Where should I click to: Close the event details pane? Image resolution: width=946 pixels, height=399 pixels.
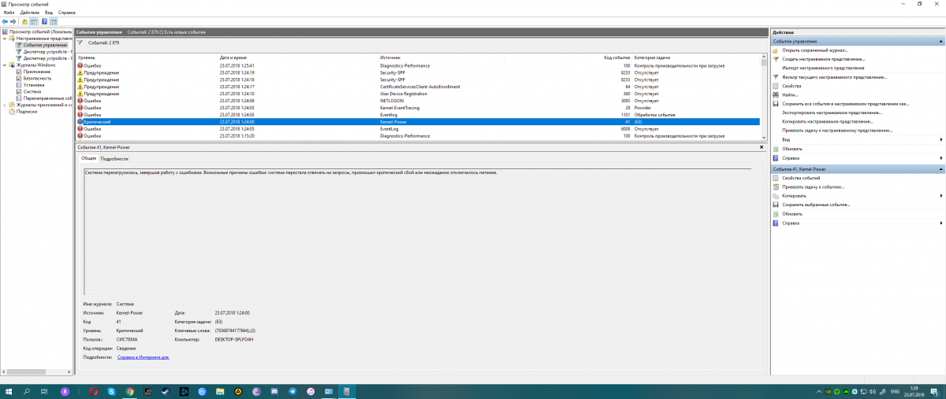pyautogui.click(x=761, y=146)
